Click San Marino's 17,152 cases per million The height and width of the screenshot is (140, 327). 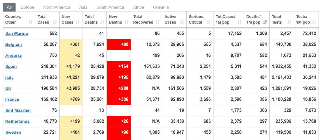[x=235, y=34]
